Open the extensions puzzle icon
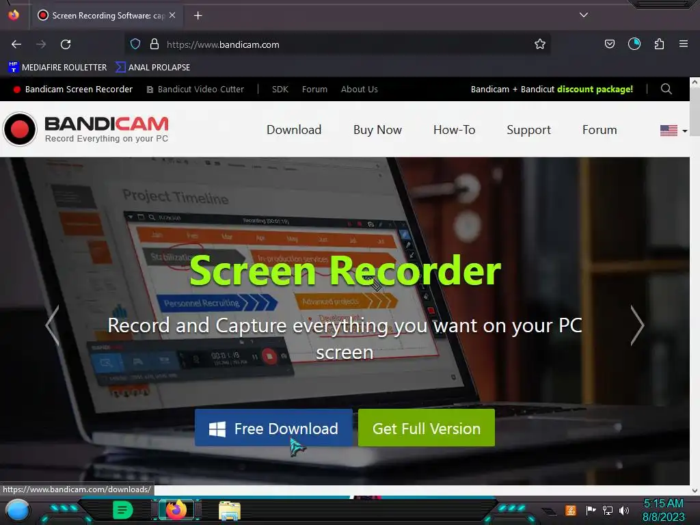The width and height of the screenshot is (700, 525). tap(659, 44)
